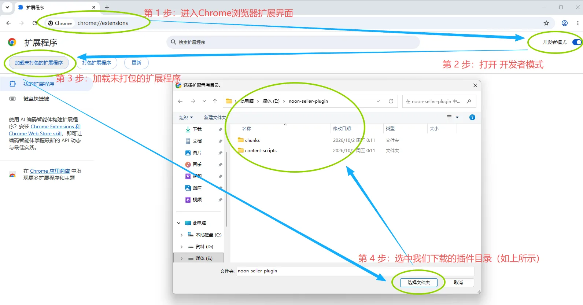The height and width of the screenshot is (305, 583).
Task: Sort by the 大小 column header
Action: (x=434, y=129)
